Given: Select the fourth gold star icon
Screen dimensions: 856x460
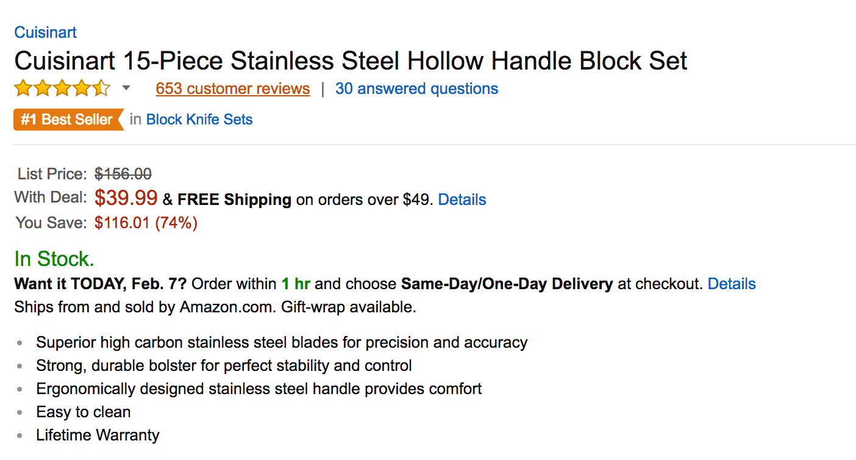Looking at the screenshot, I should [81, 88].
